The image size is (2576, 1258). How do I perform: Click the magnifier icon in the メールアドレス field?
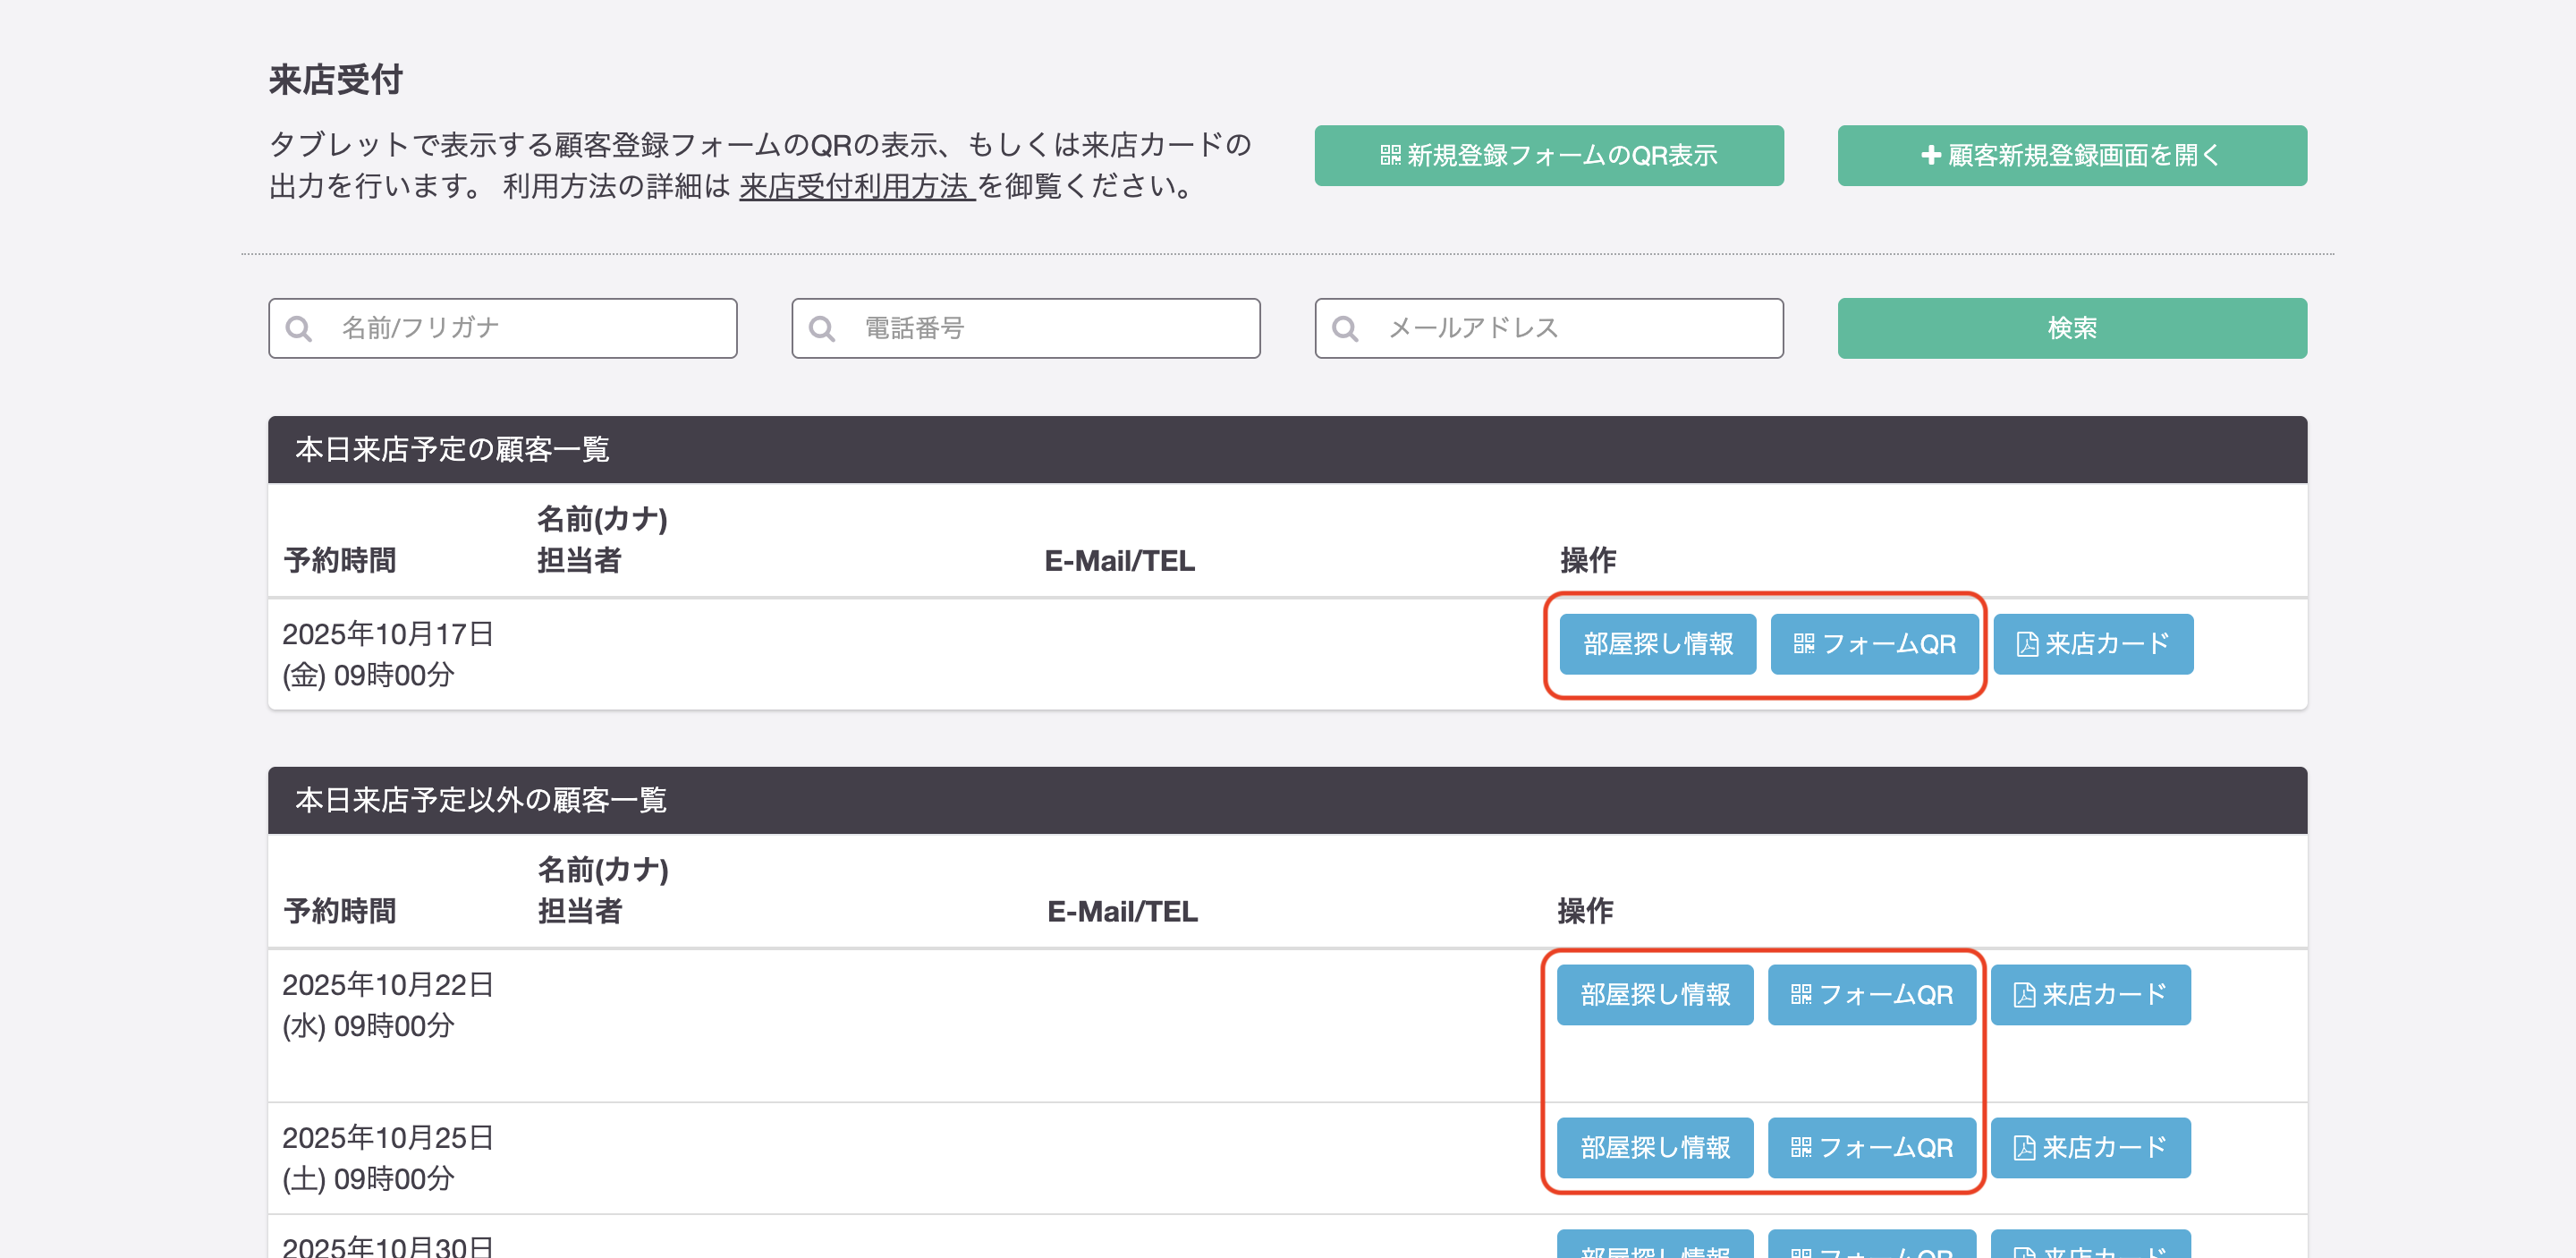(1345, 328)
